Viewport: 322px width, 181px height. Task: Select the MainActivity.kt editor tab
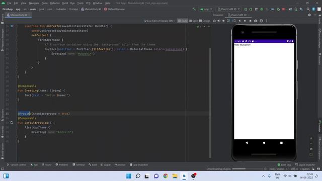coord(18,15)
